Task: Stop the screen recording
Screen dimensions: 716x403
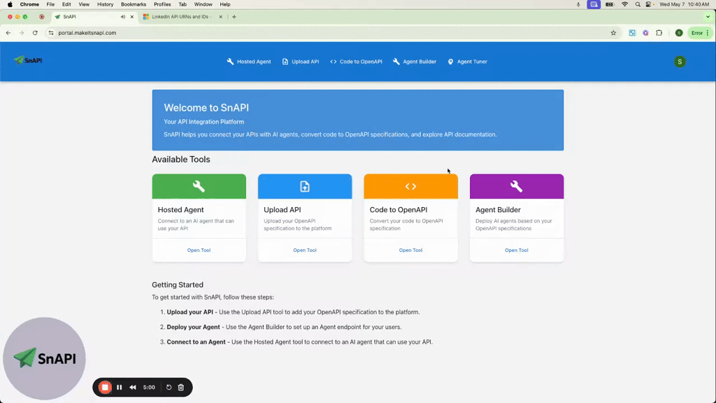Action: 105,388
